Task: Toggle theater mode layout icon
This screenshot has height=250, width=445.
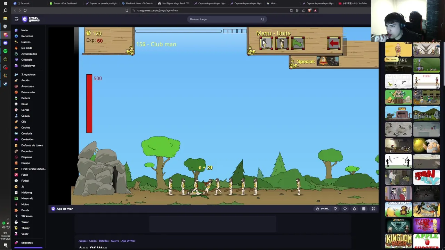Action: 364,209
